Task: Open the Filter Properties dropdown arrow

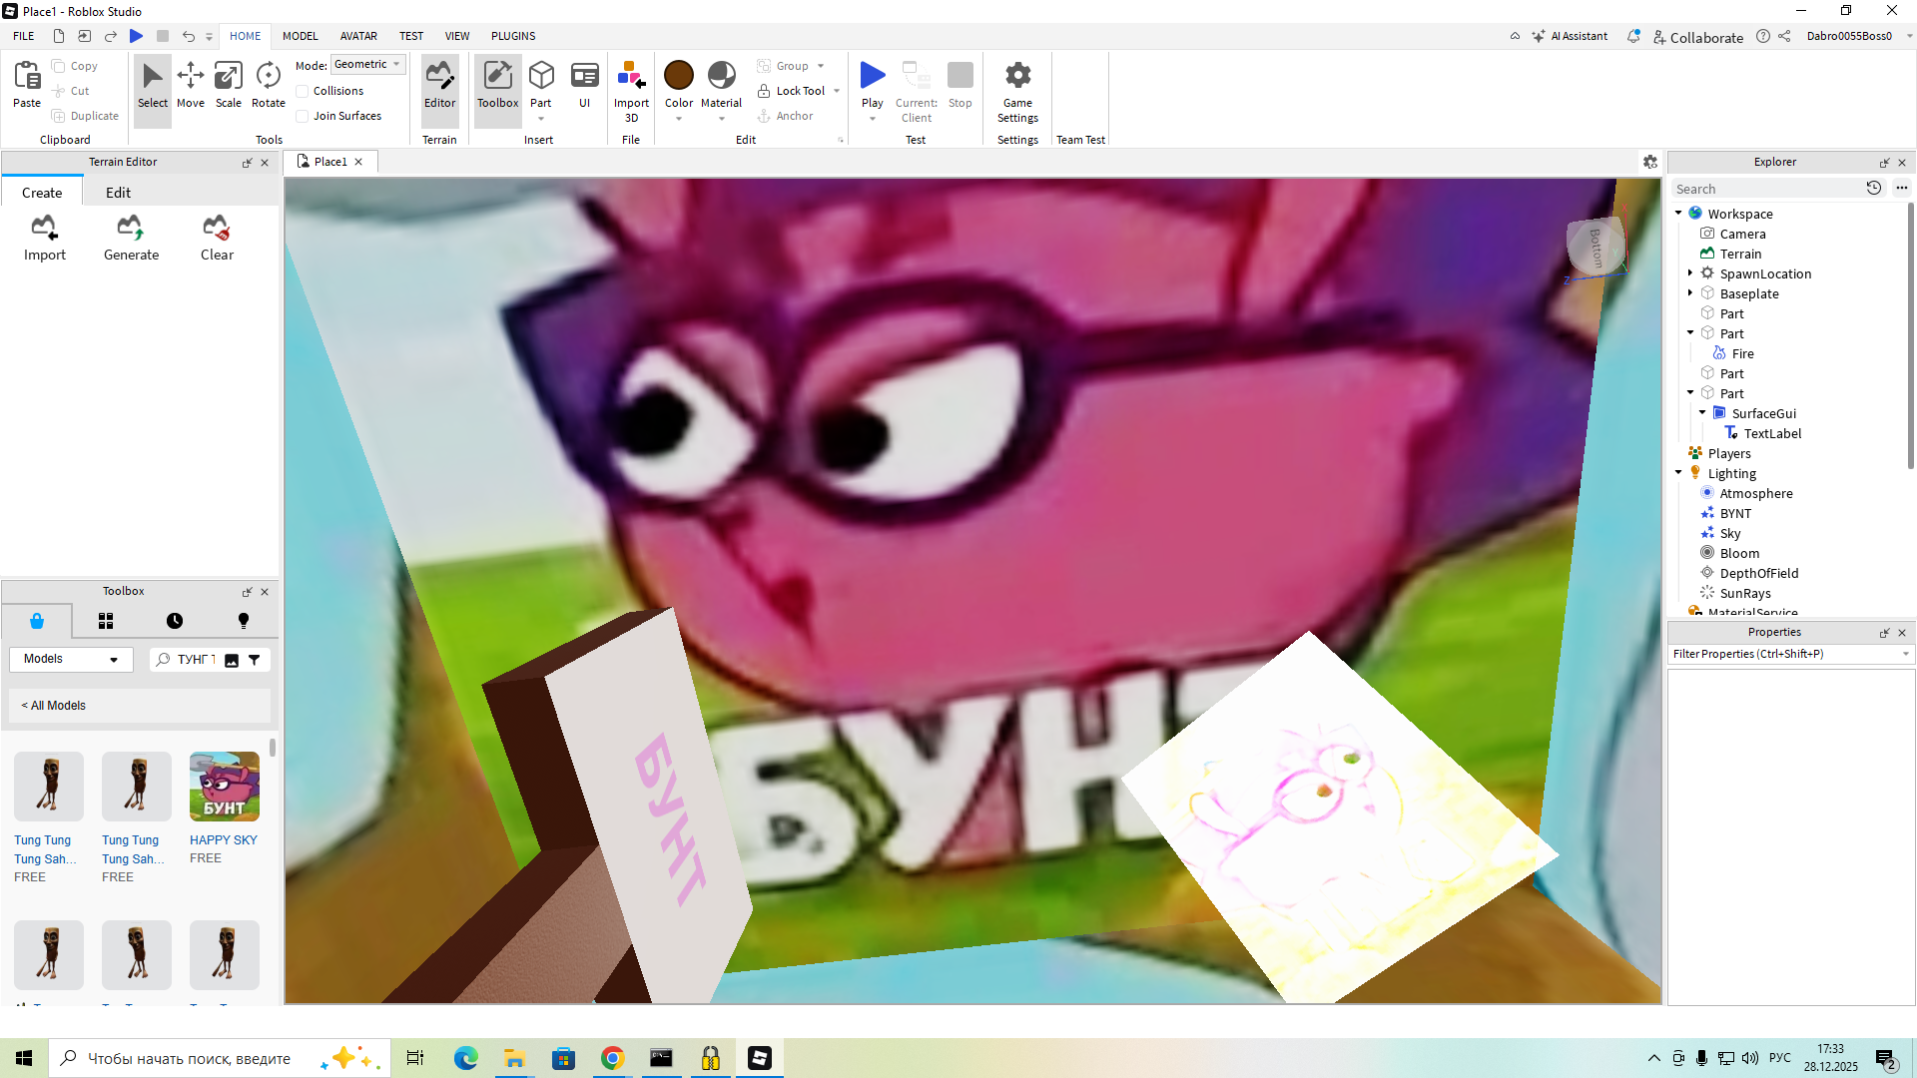Action: point(1906,655)
